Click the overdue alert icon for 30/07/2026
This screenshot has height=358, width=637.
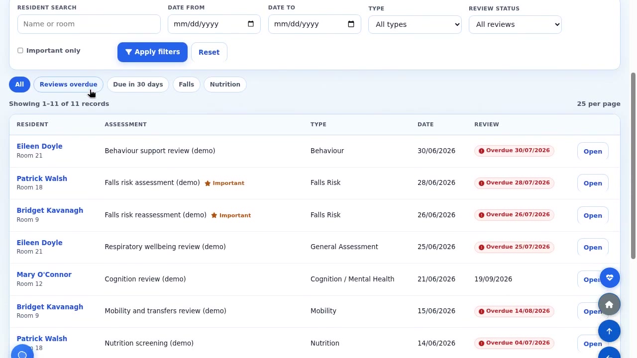coord(481,151)
